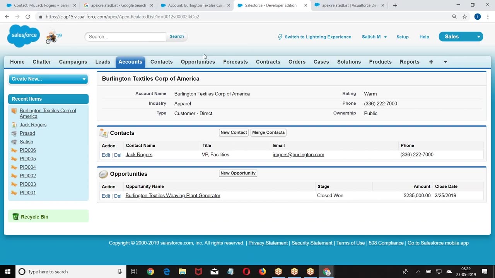This screenshot has width=495, height=278.
Task: Open the Mail app from the taskbar
Action: click(x=215, y=271)
